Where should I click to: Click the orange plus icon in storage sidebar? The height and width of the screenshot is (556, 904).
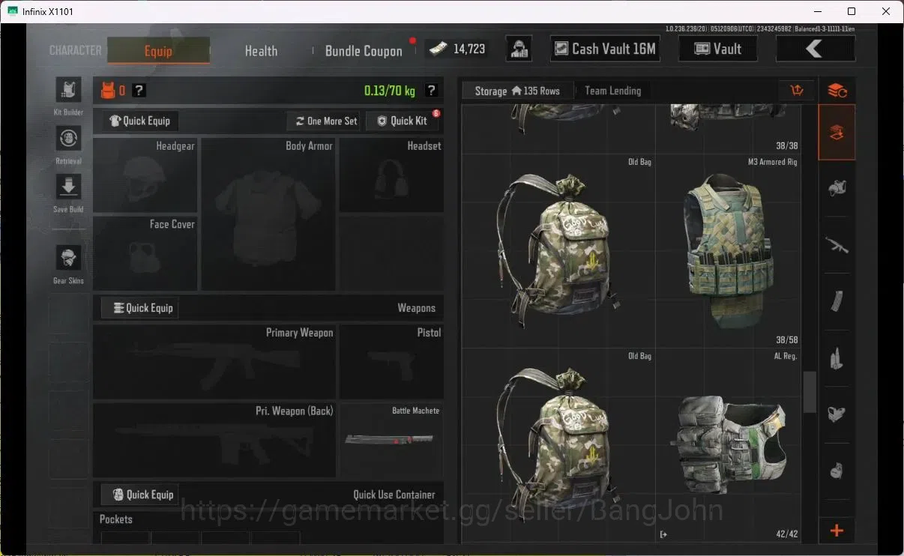pyautogui.click(x=837, y=531)
